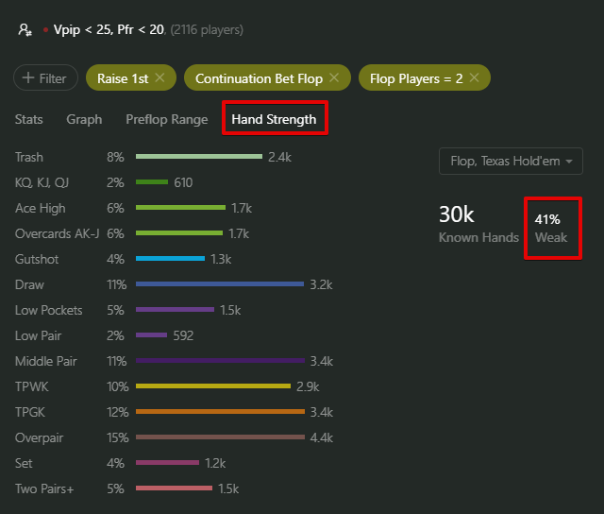Click the 41% Weak statistic
The width and height of the screenshot is (604, 514).
(x=551, y=228)
